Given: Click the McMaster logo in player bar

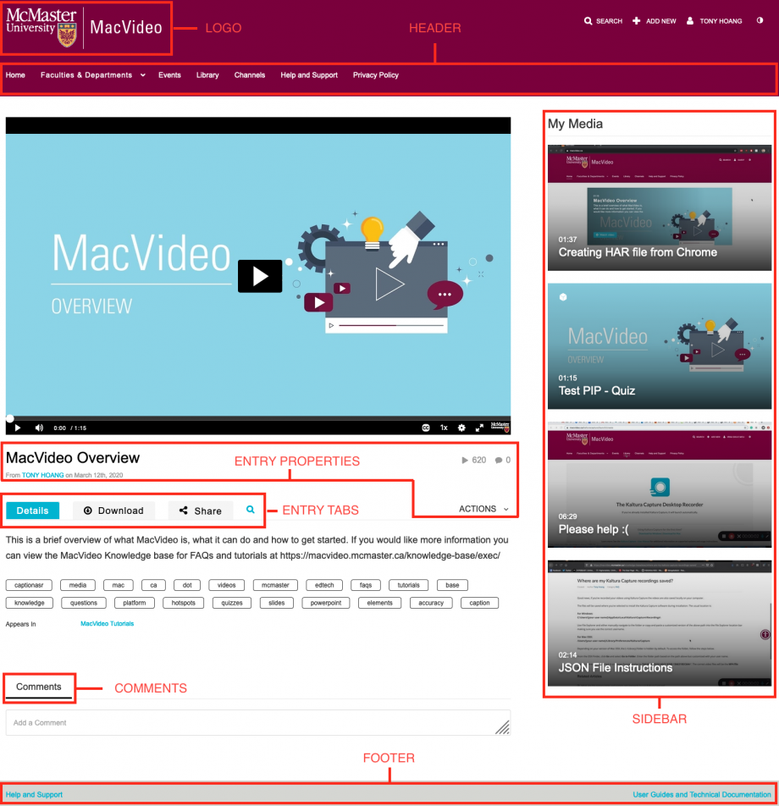Looking at the screenshot, I should click(x=500, y=427).
